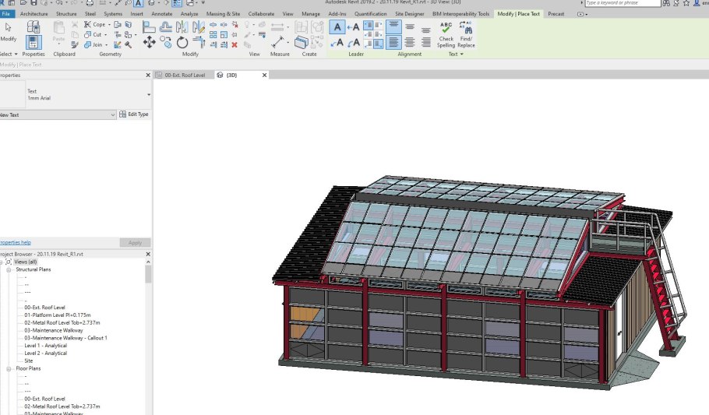The width and height of the screenshot is (709, 415).
Task: Select the Copy tool
Action: (165, 43)
